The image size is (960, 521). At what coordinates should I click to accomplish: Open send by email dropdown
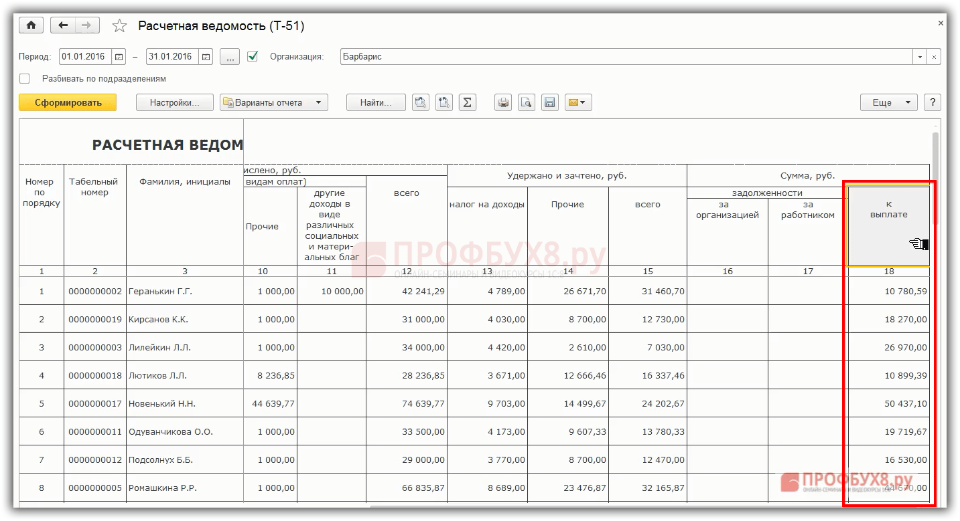[577, 102]
